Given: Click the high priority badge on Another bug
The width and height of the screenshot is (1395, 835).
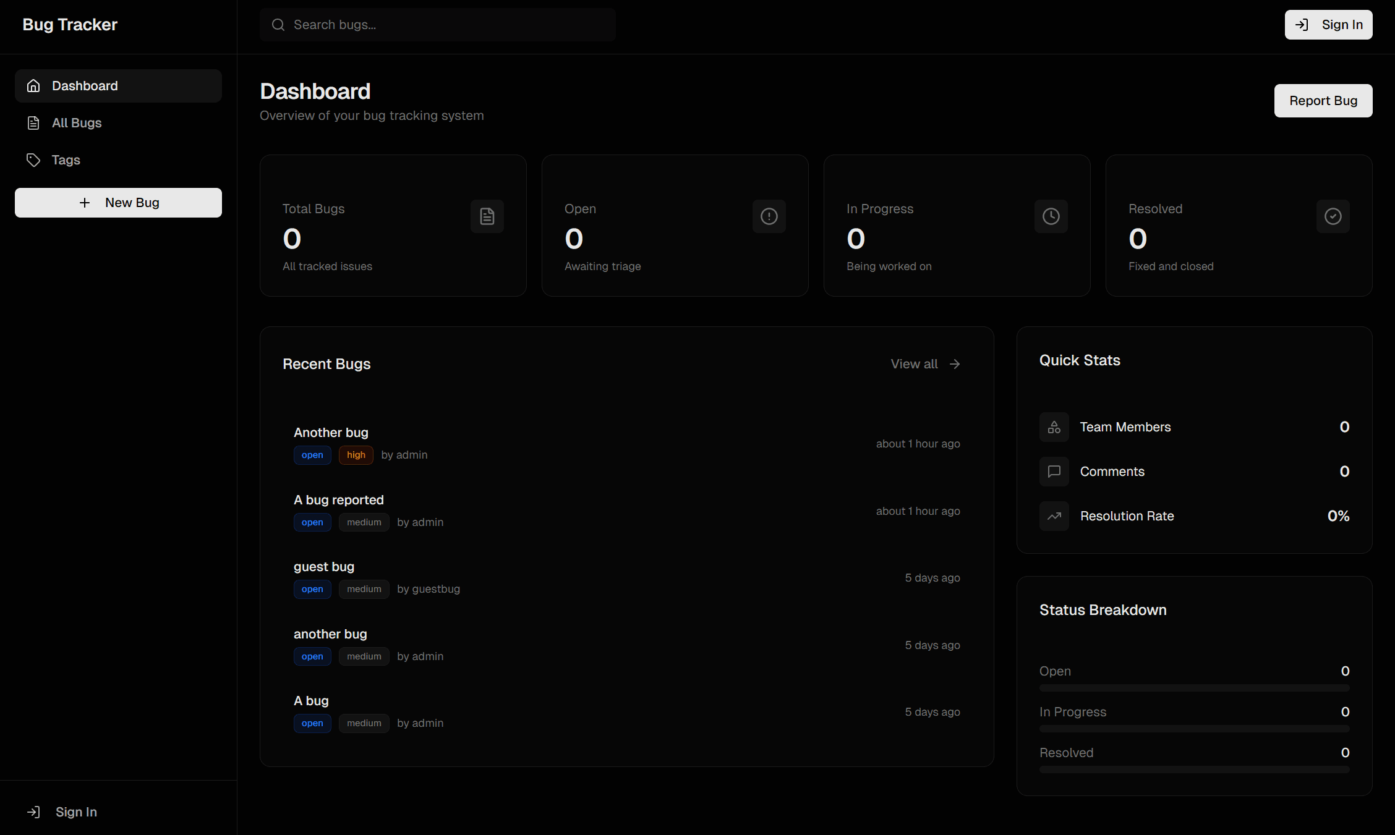Looking at the screenshot, I should click(356, 455).
